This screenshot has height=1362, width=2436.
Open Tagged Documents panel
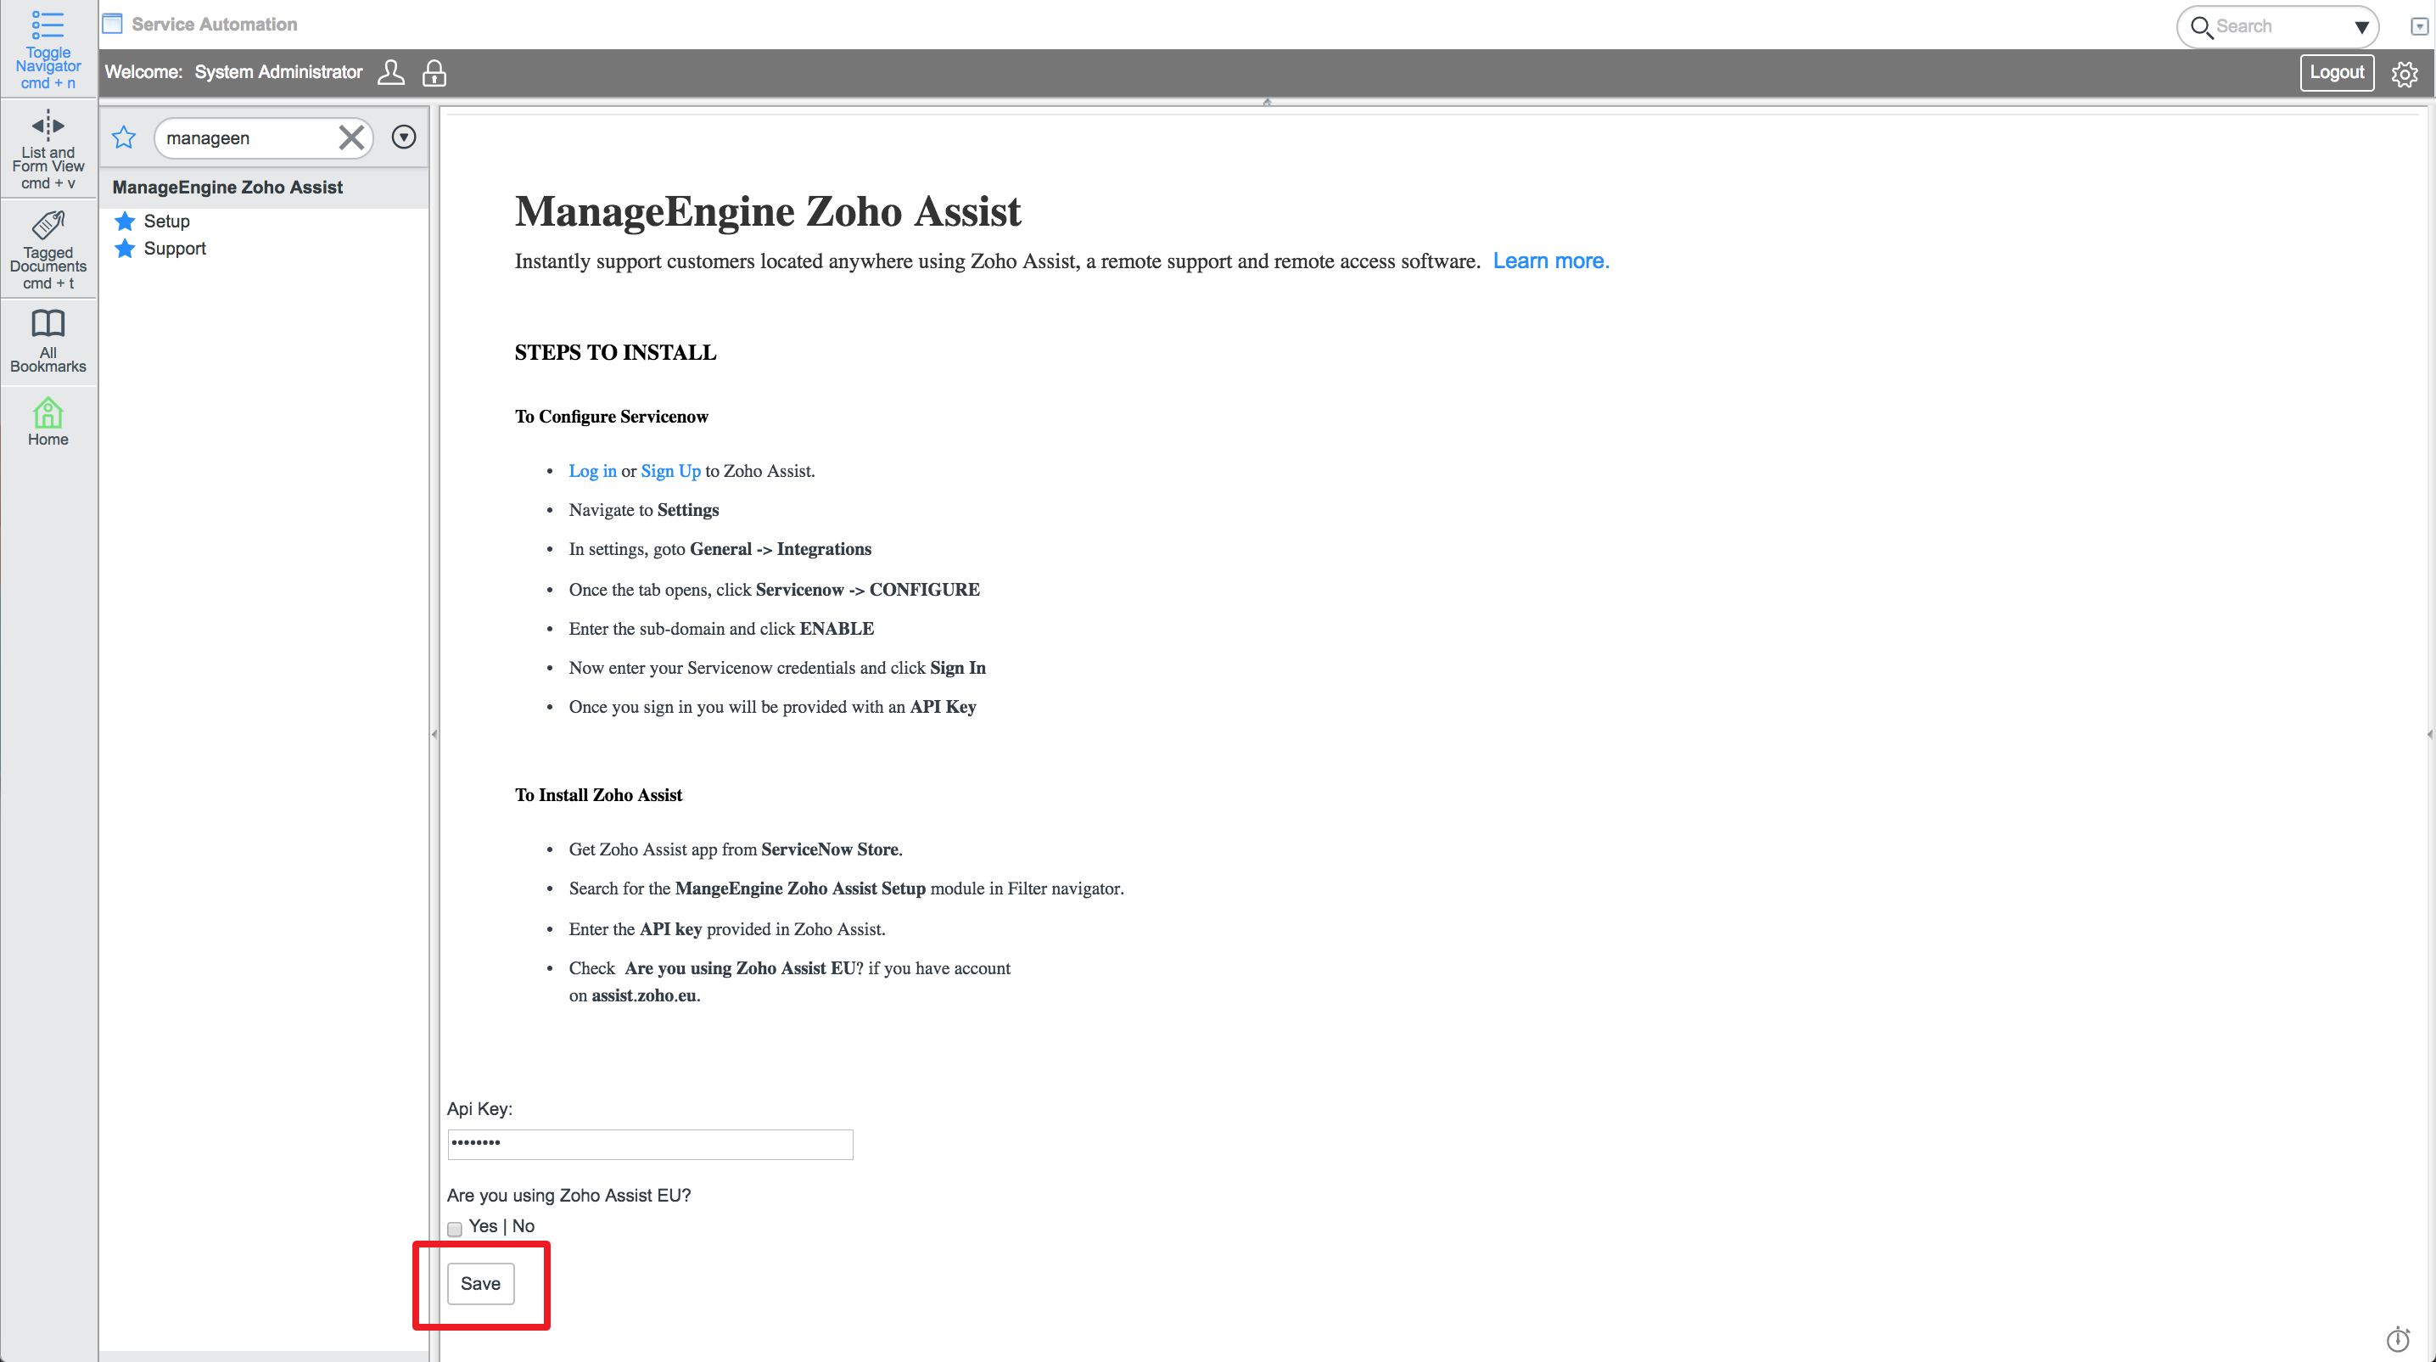click(x=48, y=226)
